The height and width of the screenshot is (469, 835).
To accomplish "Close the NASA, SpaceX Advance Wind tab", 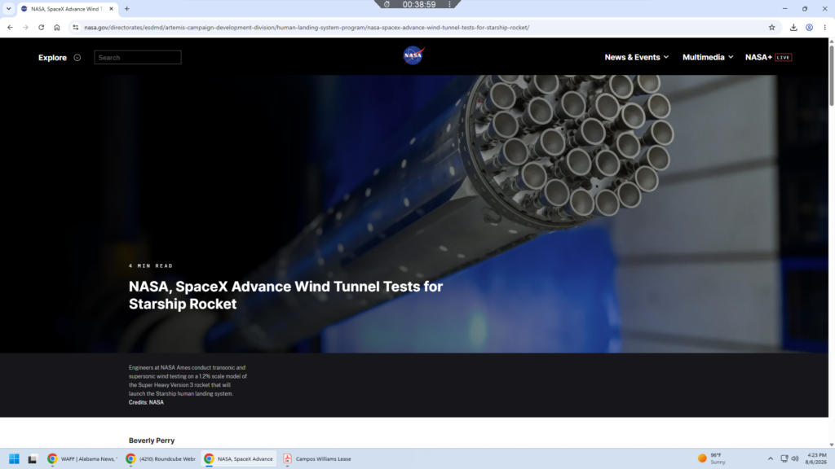I will [111, 8].
